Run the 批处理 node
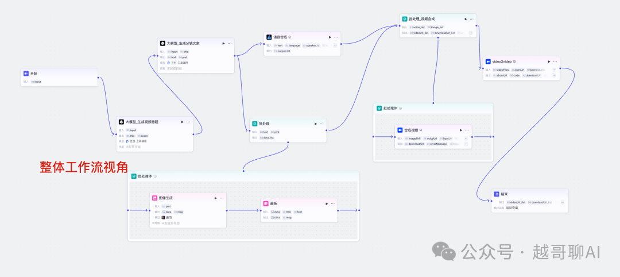Viewport: 620px width, 277px height. pyautogui.click(x=316, y=124)
